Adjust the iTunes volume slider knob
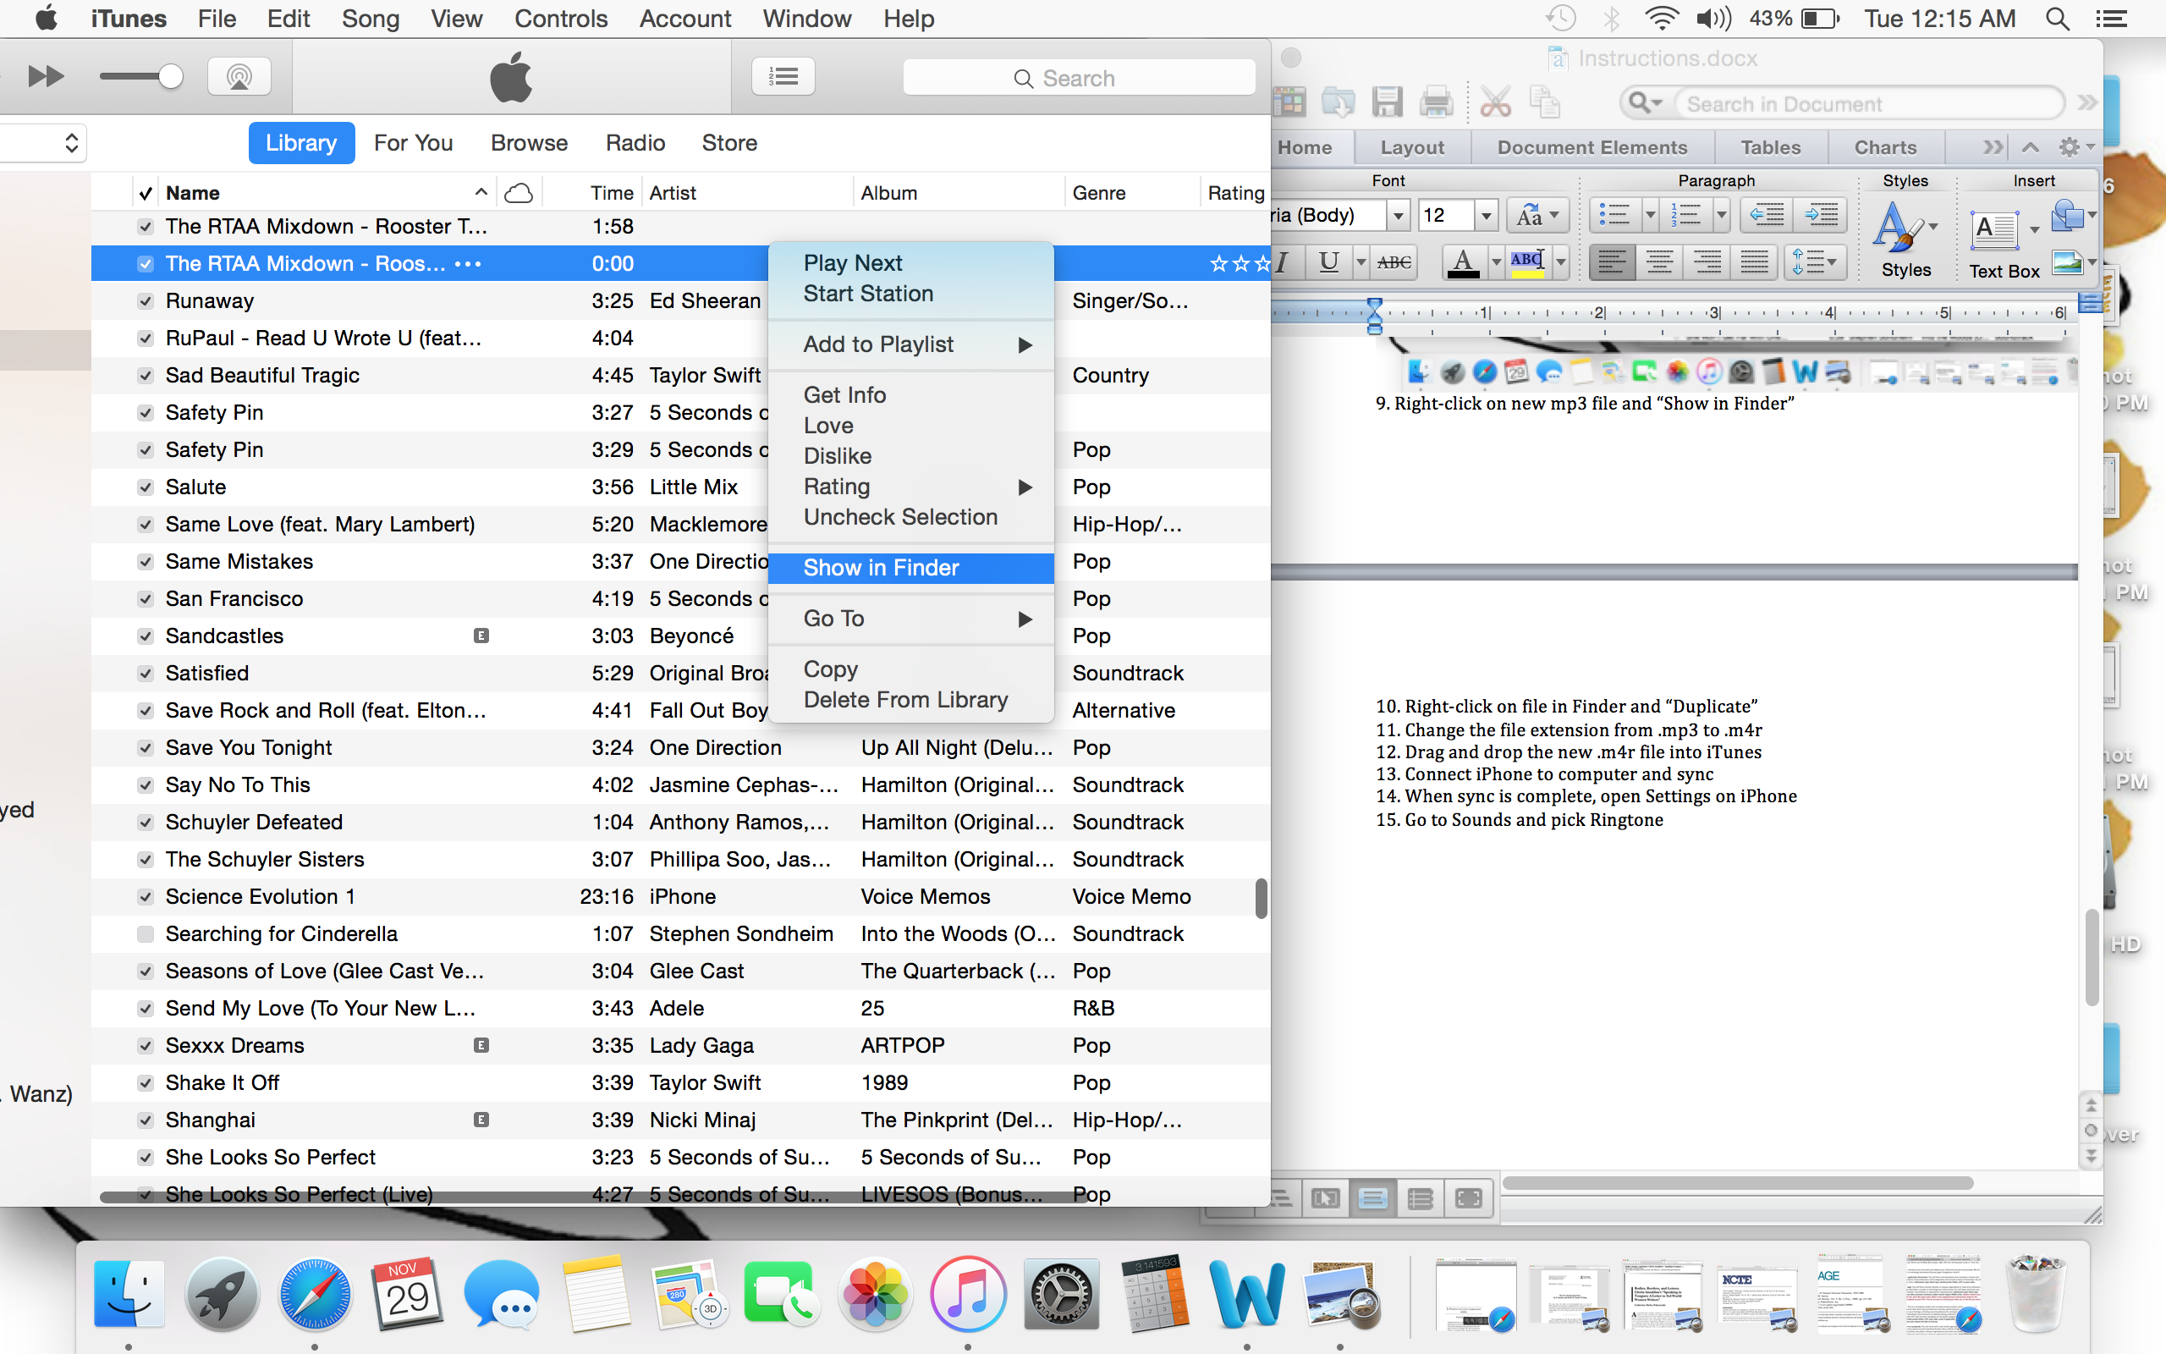This screenshot has height=1354, width=2166. (170, 77)
